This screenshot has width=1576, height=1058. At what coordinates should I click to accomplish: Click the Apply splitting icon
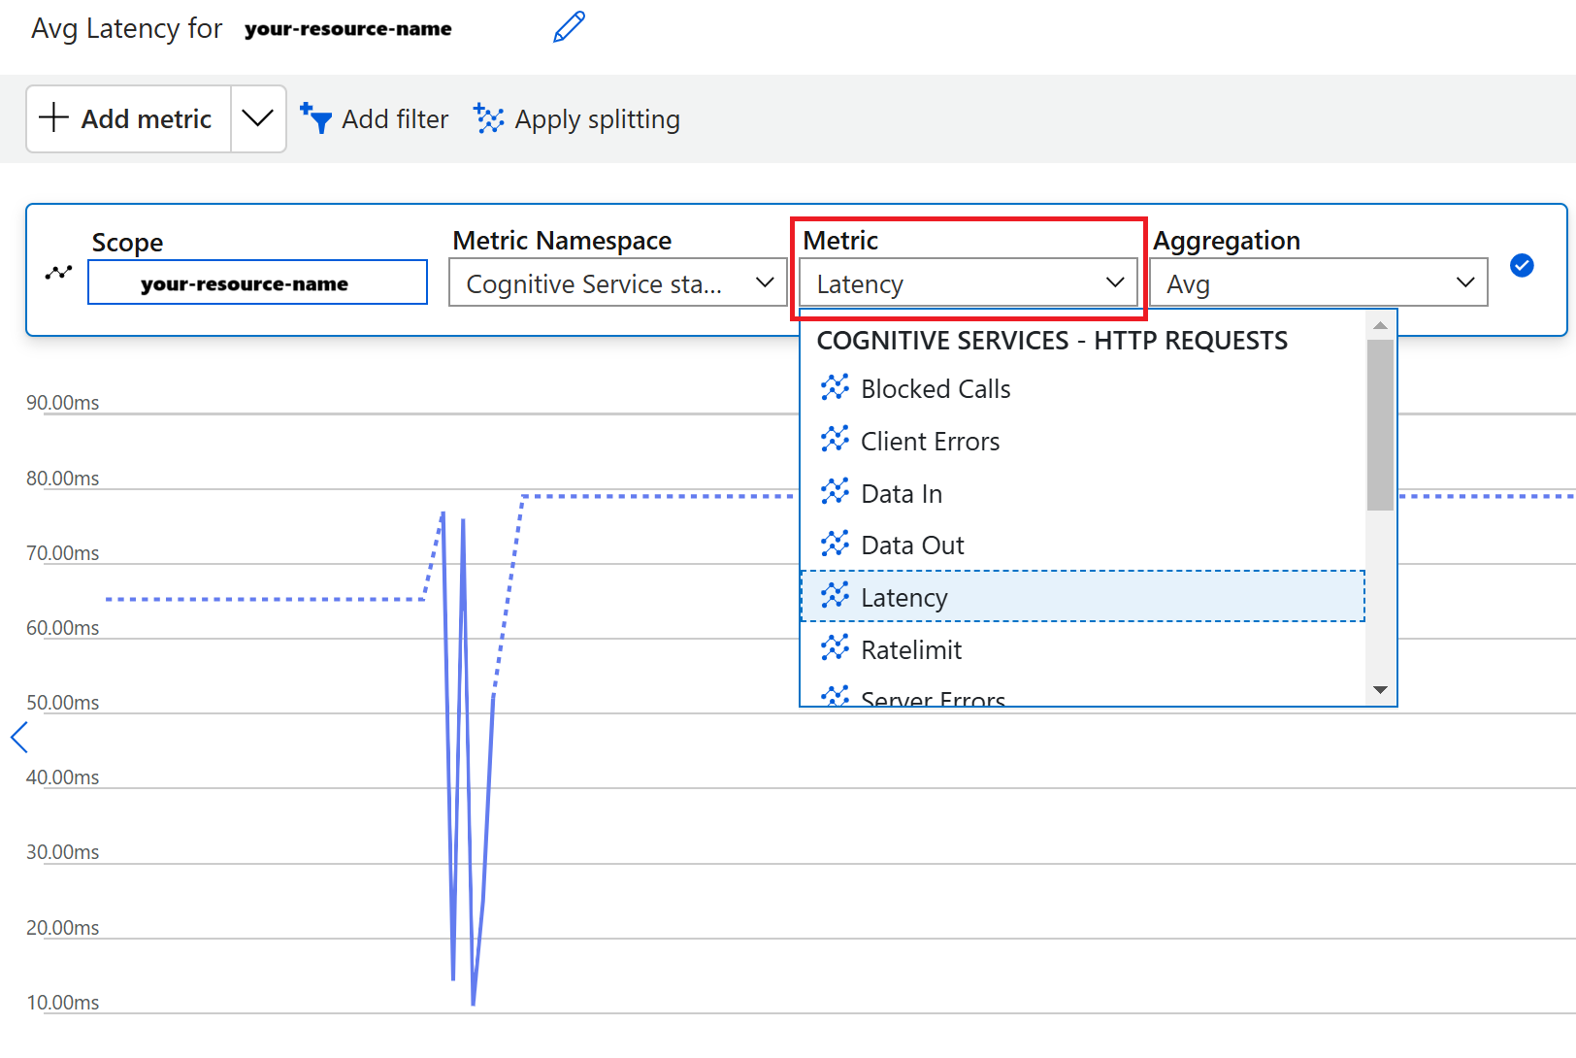[x=488, y=118]
